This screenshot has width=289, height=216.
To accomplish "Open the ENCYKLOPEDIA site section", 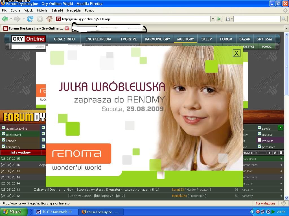I will tap(98, 39).
